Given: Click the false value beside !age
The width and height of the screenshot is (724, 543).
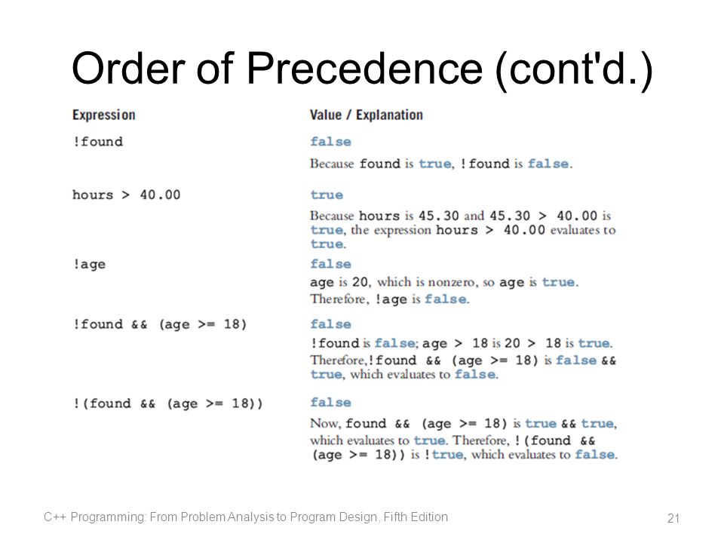Looking at the screenshot, I should coord(330,264).
